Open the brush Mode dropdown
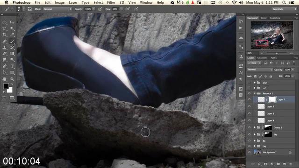 57,9
